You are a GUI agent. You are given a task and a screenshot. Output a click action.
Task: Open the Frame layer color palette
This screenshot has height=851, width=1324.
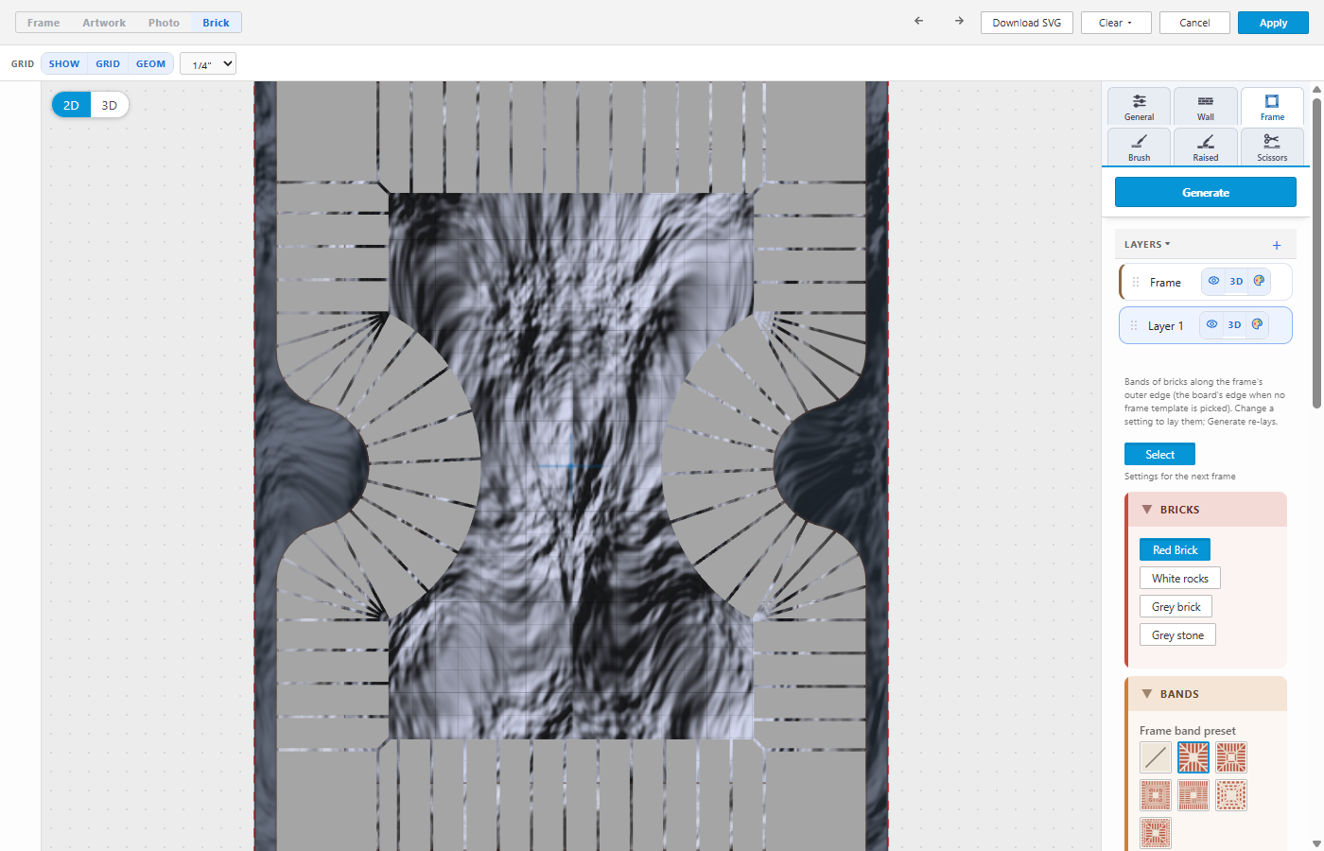(x=1259, y=281)
